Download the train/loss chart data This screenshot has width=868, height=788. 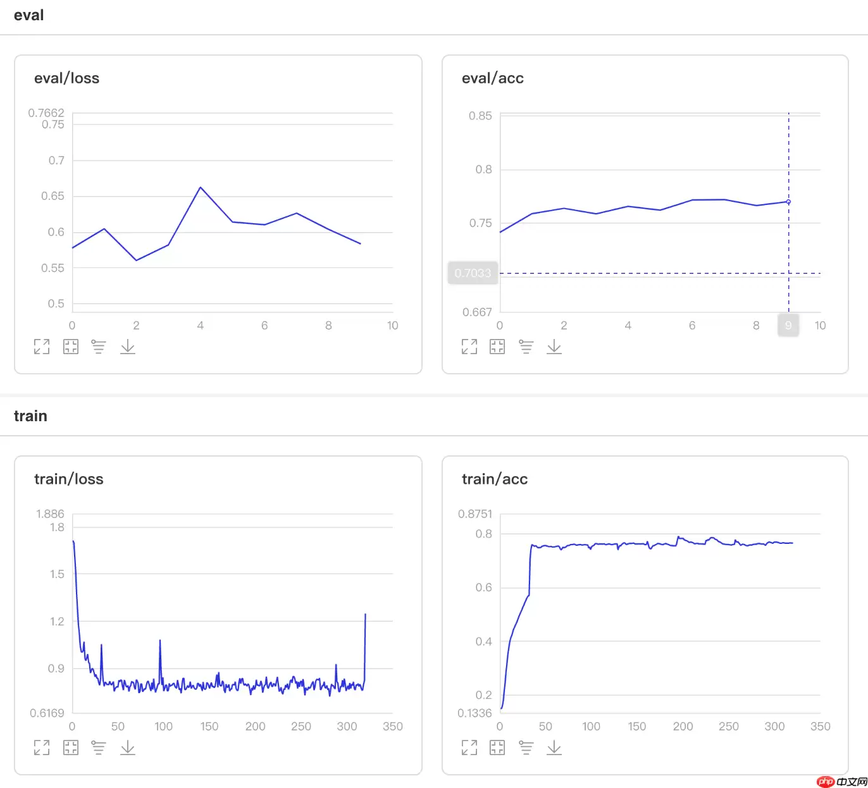click(128, 748)
